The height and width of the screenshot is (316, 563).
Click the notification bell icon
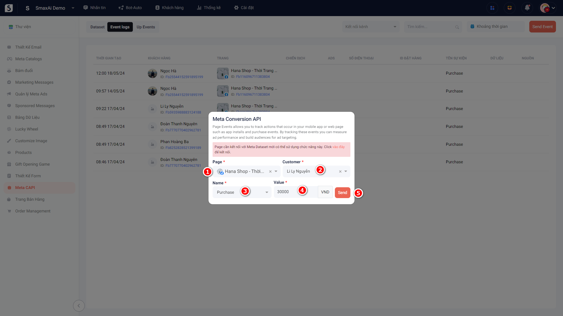(x=527, y=8)
